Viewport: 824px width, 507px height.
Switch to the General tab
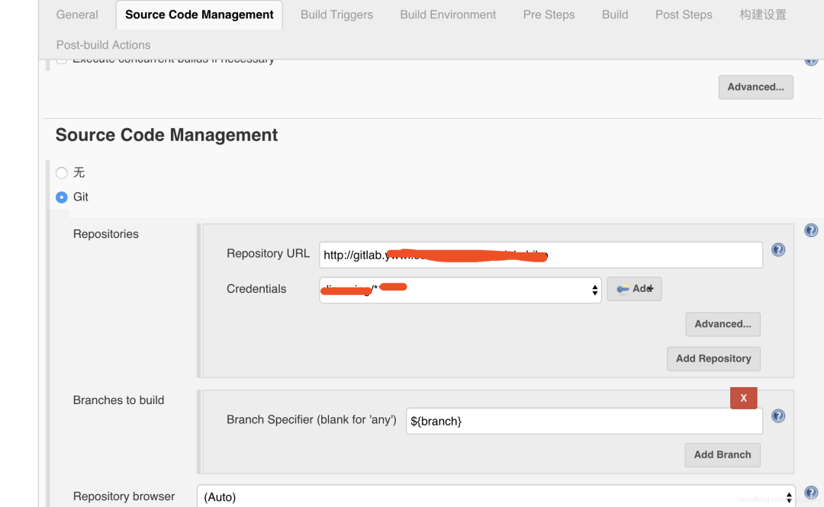76,14
